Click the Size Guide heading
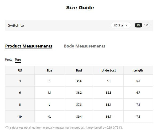This screenshot has width=158, height=131. pyautogui.click(x=80, y=8)
